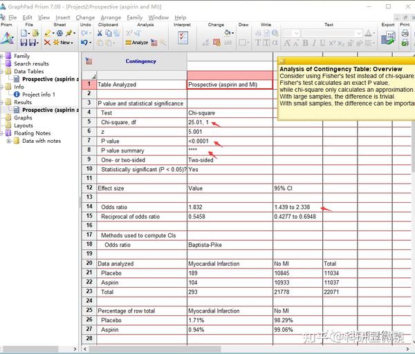Expand the Data with notes folder

(9, 141)
